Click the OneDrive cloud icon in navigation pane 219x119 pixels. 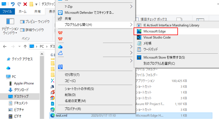click(8, 68)
